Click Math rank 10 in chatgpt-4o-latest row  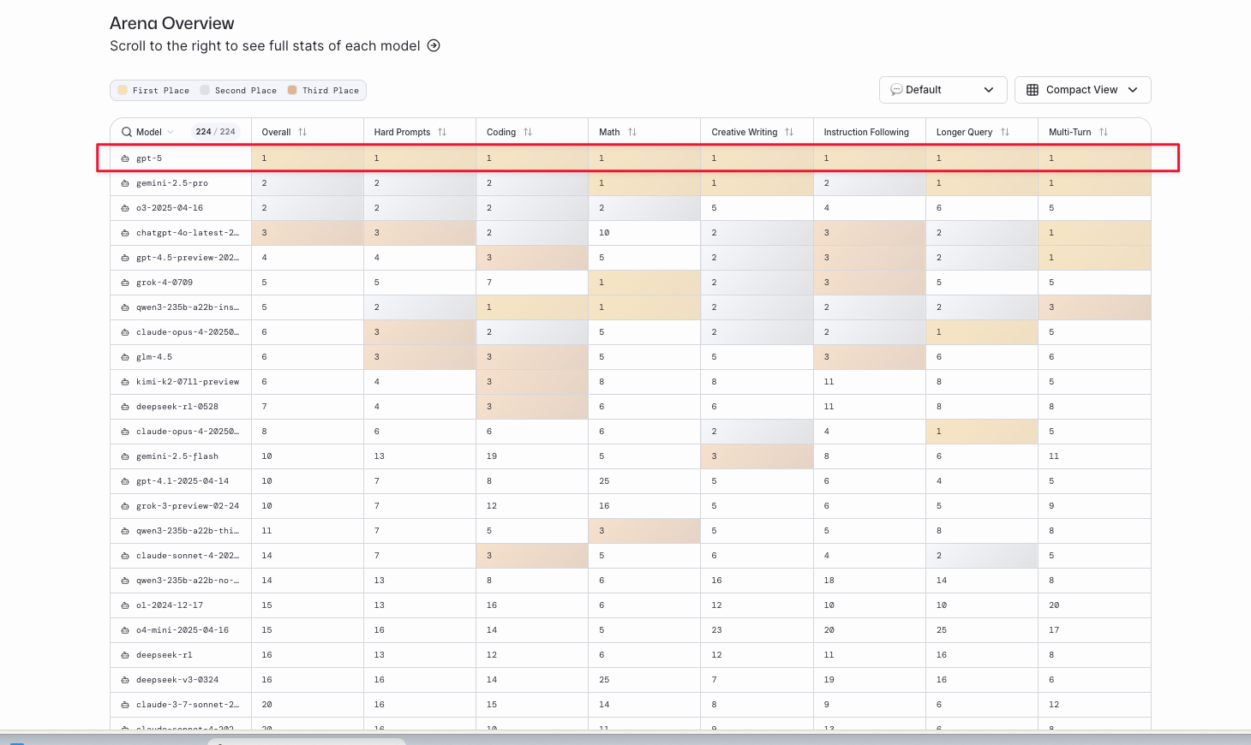pos(604,233)
